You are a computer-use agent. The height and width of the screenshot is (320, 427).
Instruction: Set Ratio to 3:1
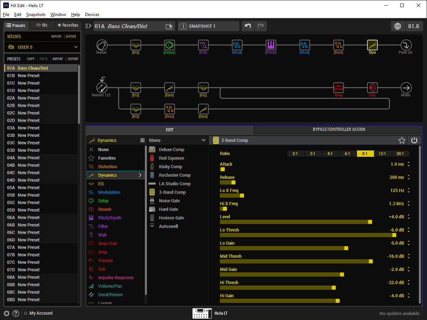pyautogui.click(x=312, y=154)
